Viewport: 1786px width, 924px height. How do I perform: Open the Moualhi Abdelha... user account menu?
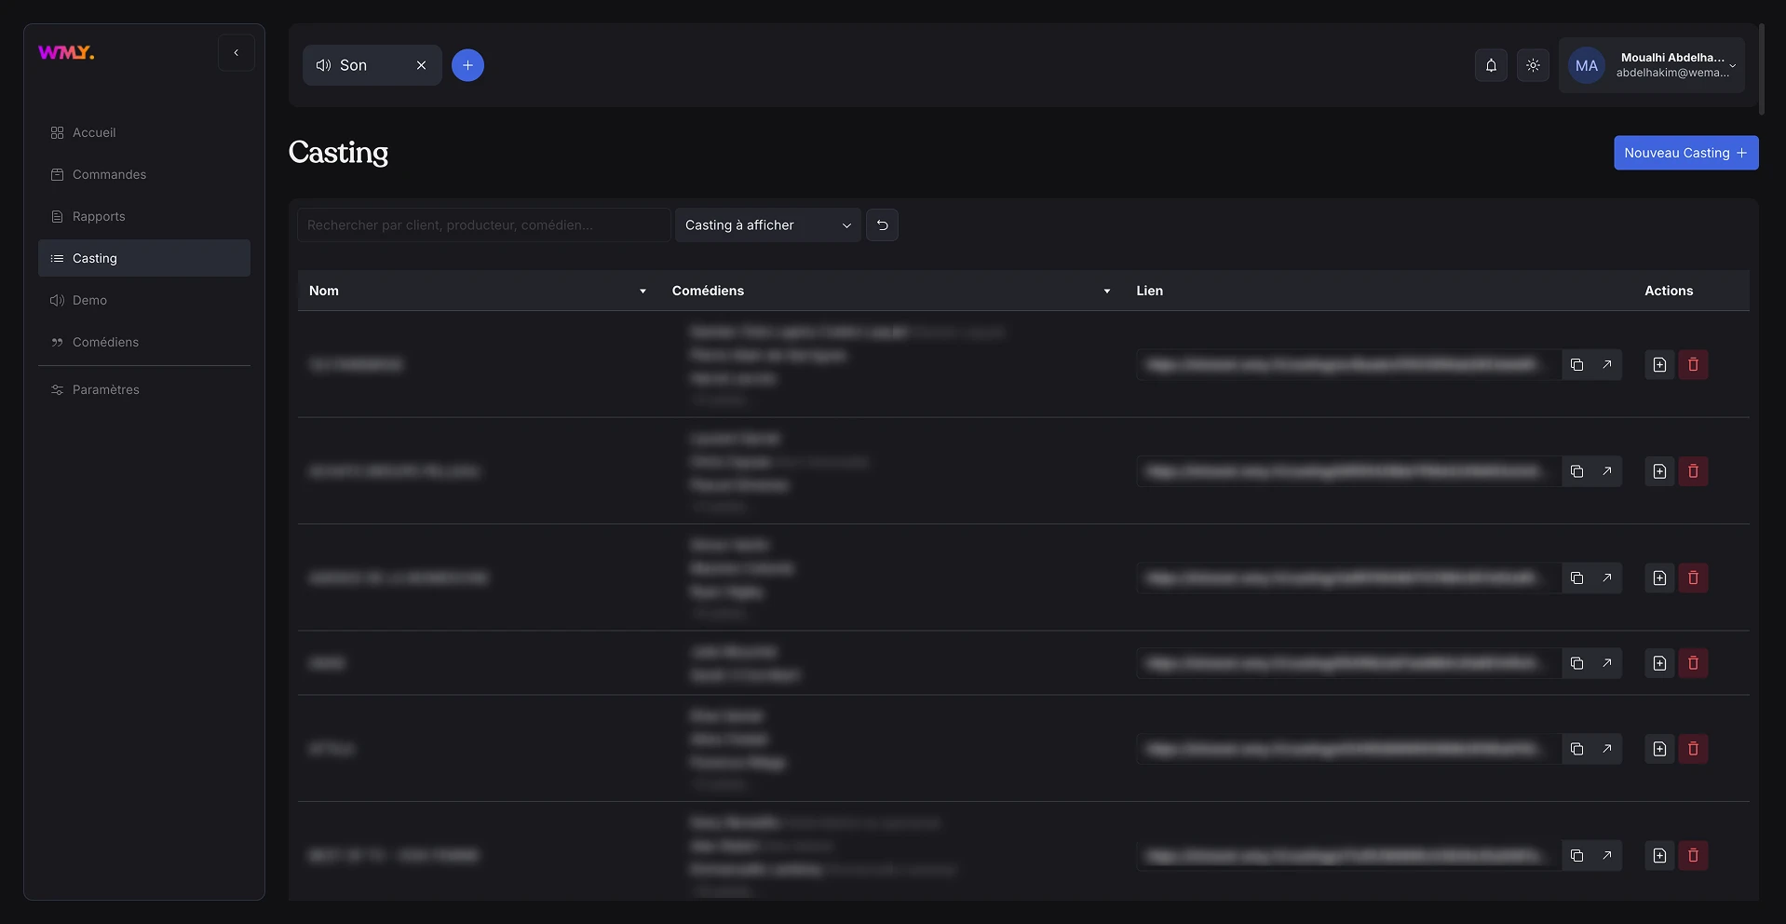coord(1652,65)
